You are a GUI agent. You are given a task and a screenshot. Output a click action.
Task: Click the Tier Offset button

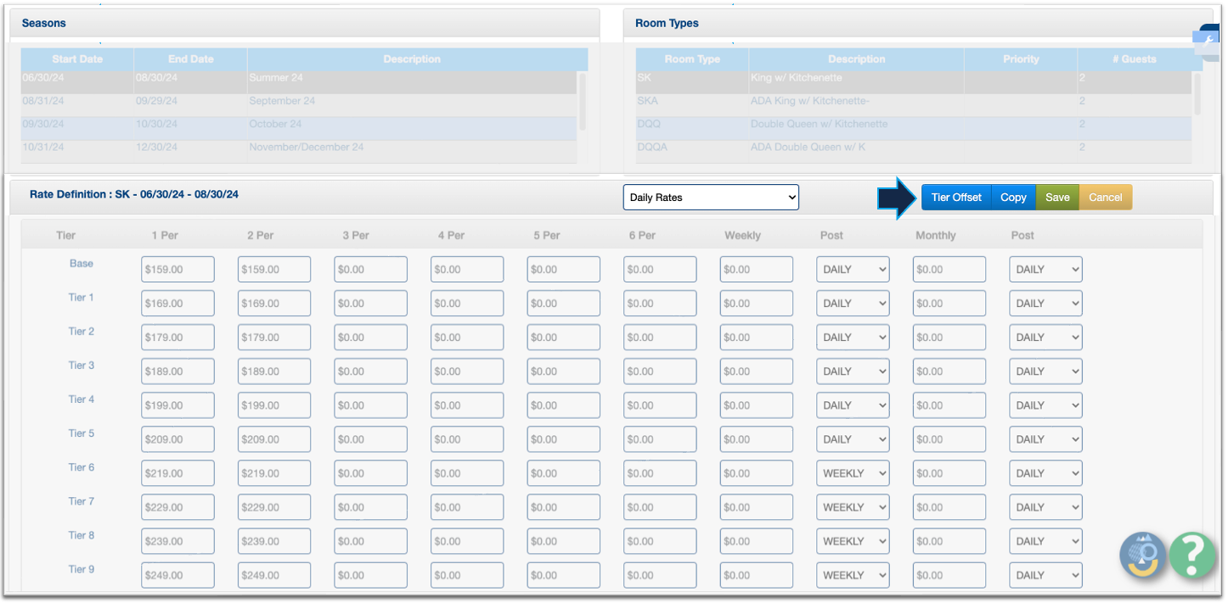[x=955, y=198]
